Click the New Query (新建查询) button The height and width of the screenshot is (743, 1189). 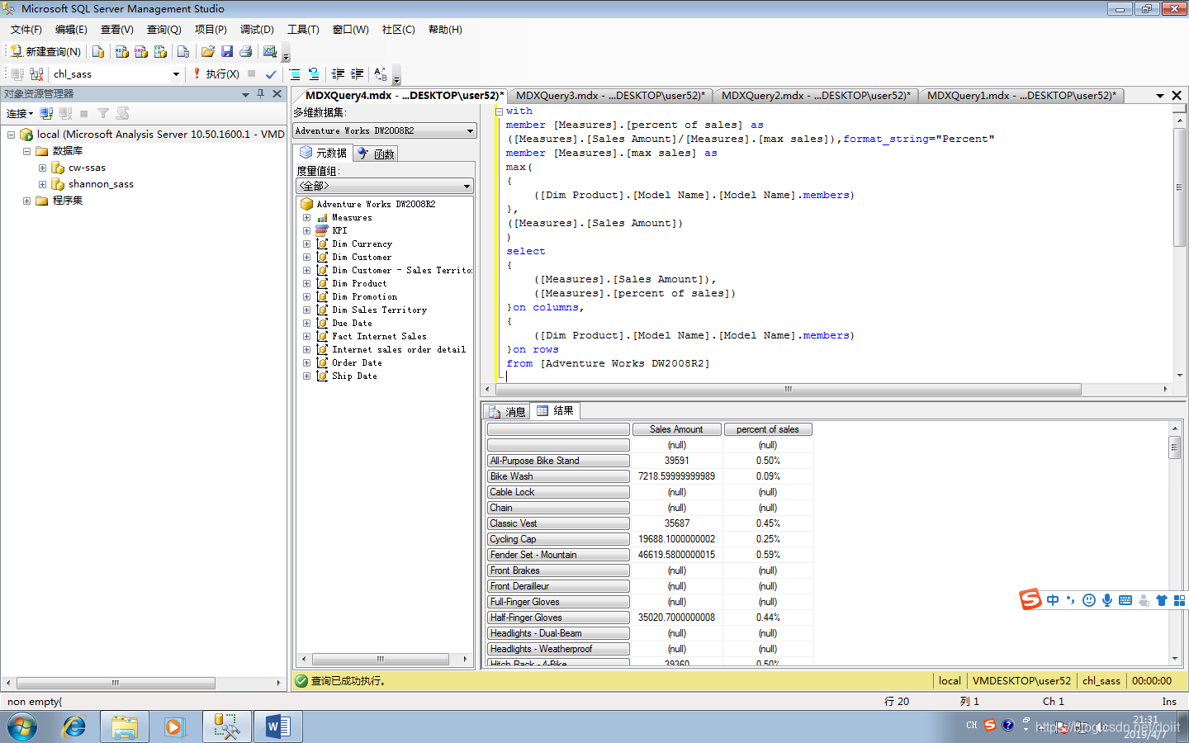(45, 51)
